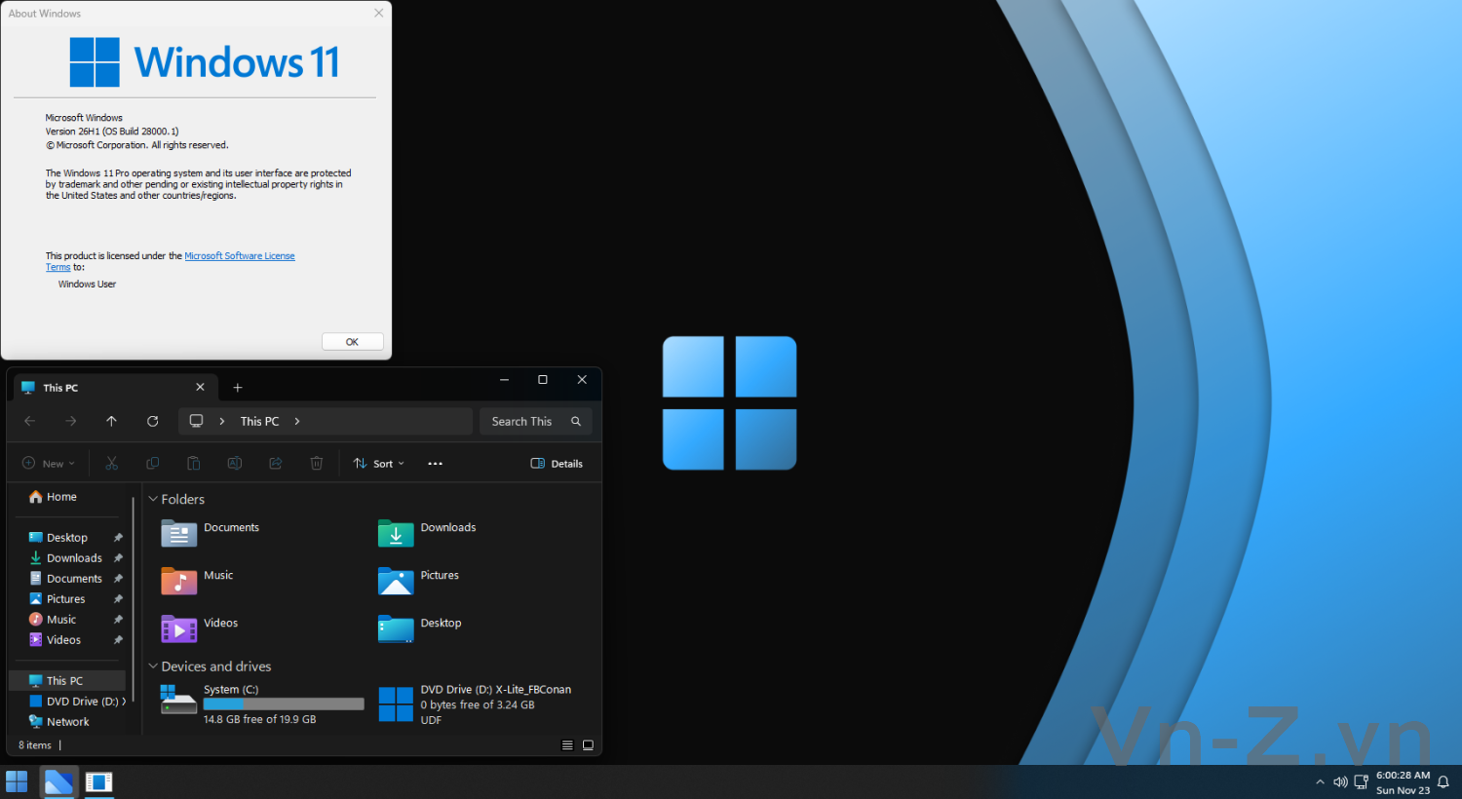Open the Videos folder icon
Image resolution: width=1462 pixels, height=799 pixels.
[x=179, y=628]
